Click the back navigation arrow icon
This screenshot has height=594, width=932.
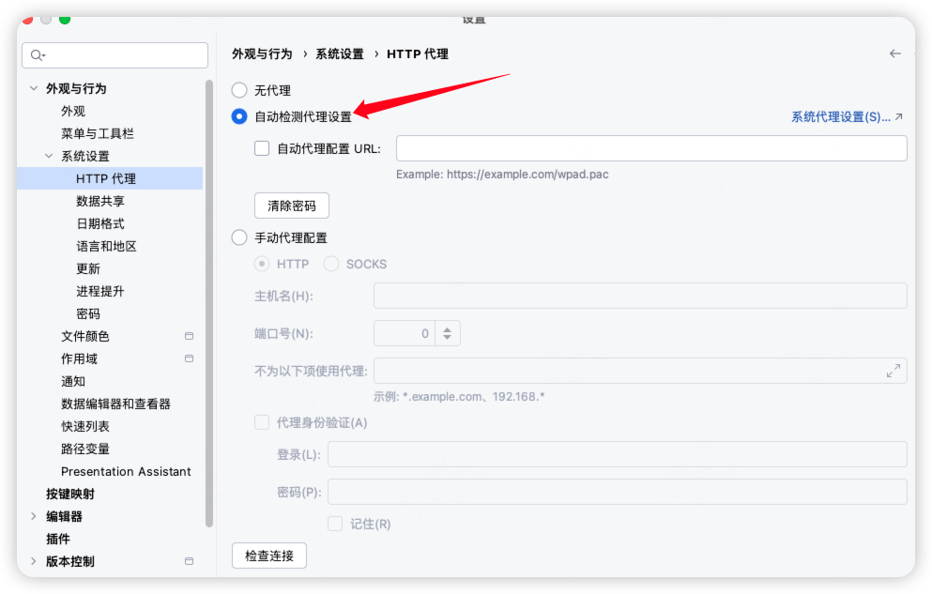(x=895, y=53)
